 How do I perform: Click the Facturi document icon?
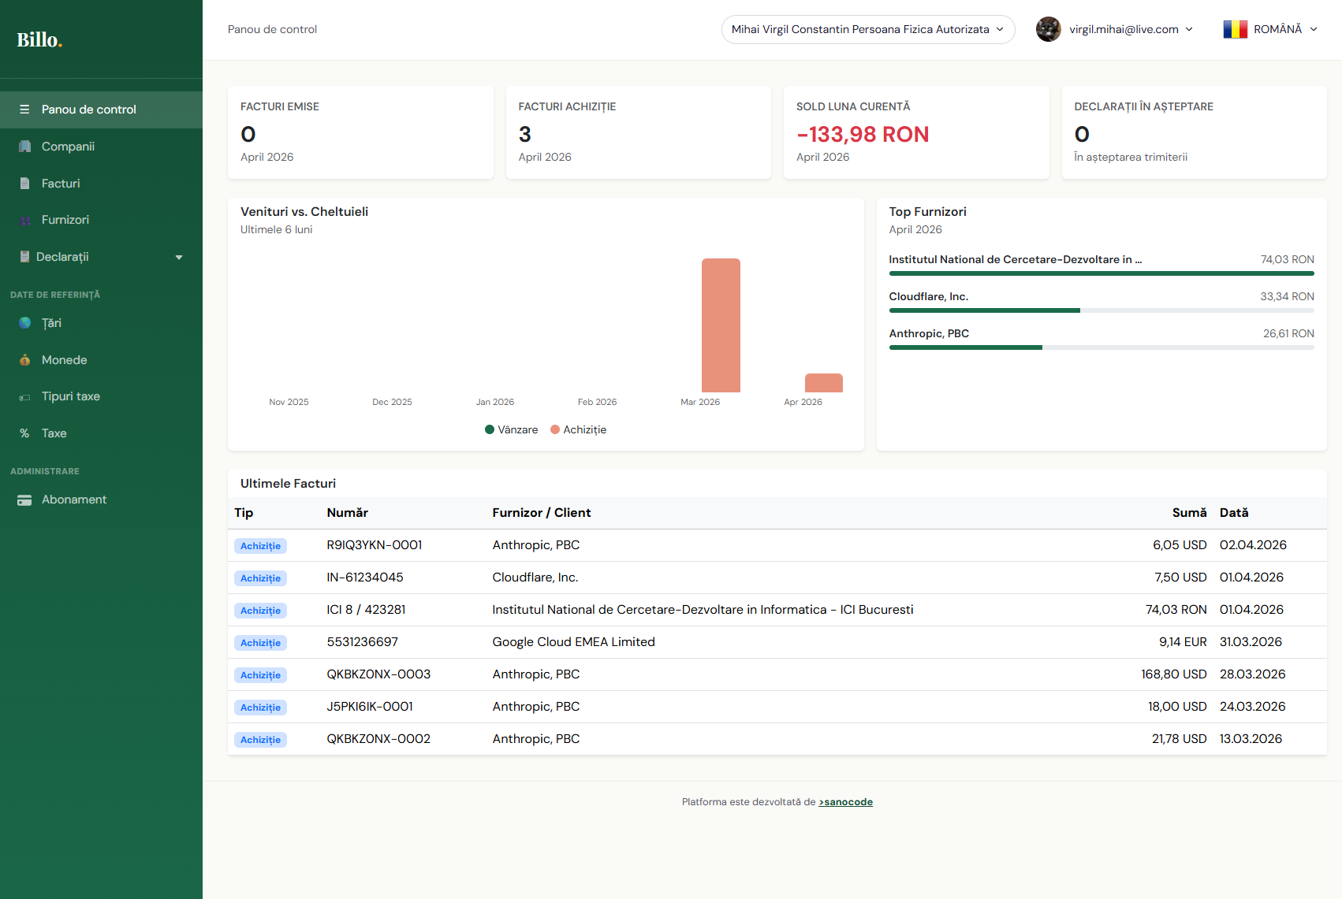point(24,184)
